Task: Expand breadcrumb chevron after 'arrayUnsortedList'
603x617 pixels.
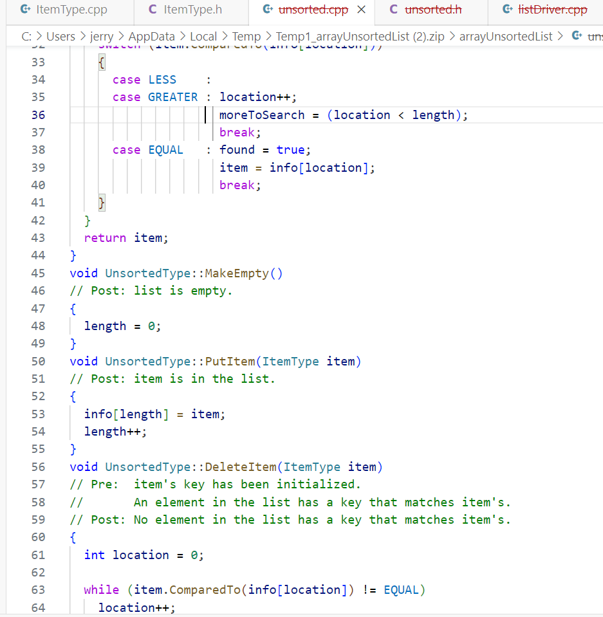Action: [561, 37]
